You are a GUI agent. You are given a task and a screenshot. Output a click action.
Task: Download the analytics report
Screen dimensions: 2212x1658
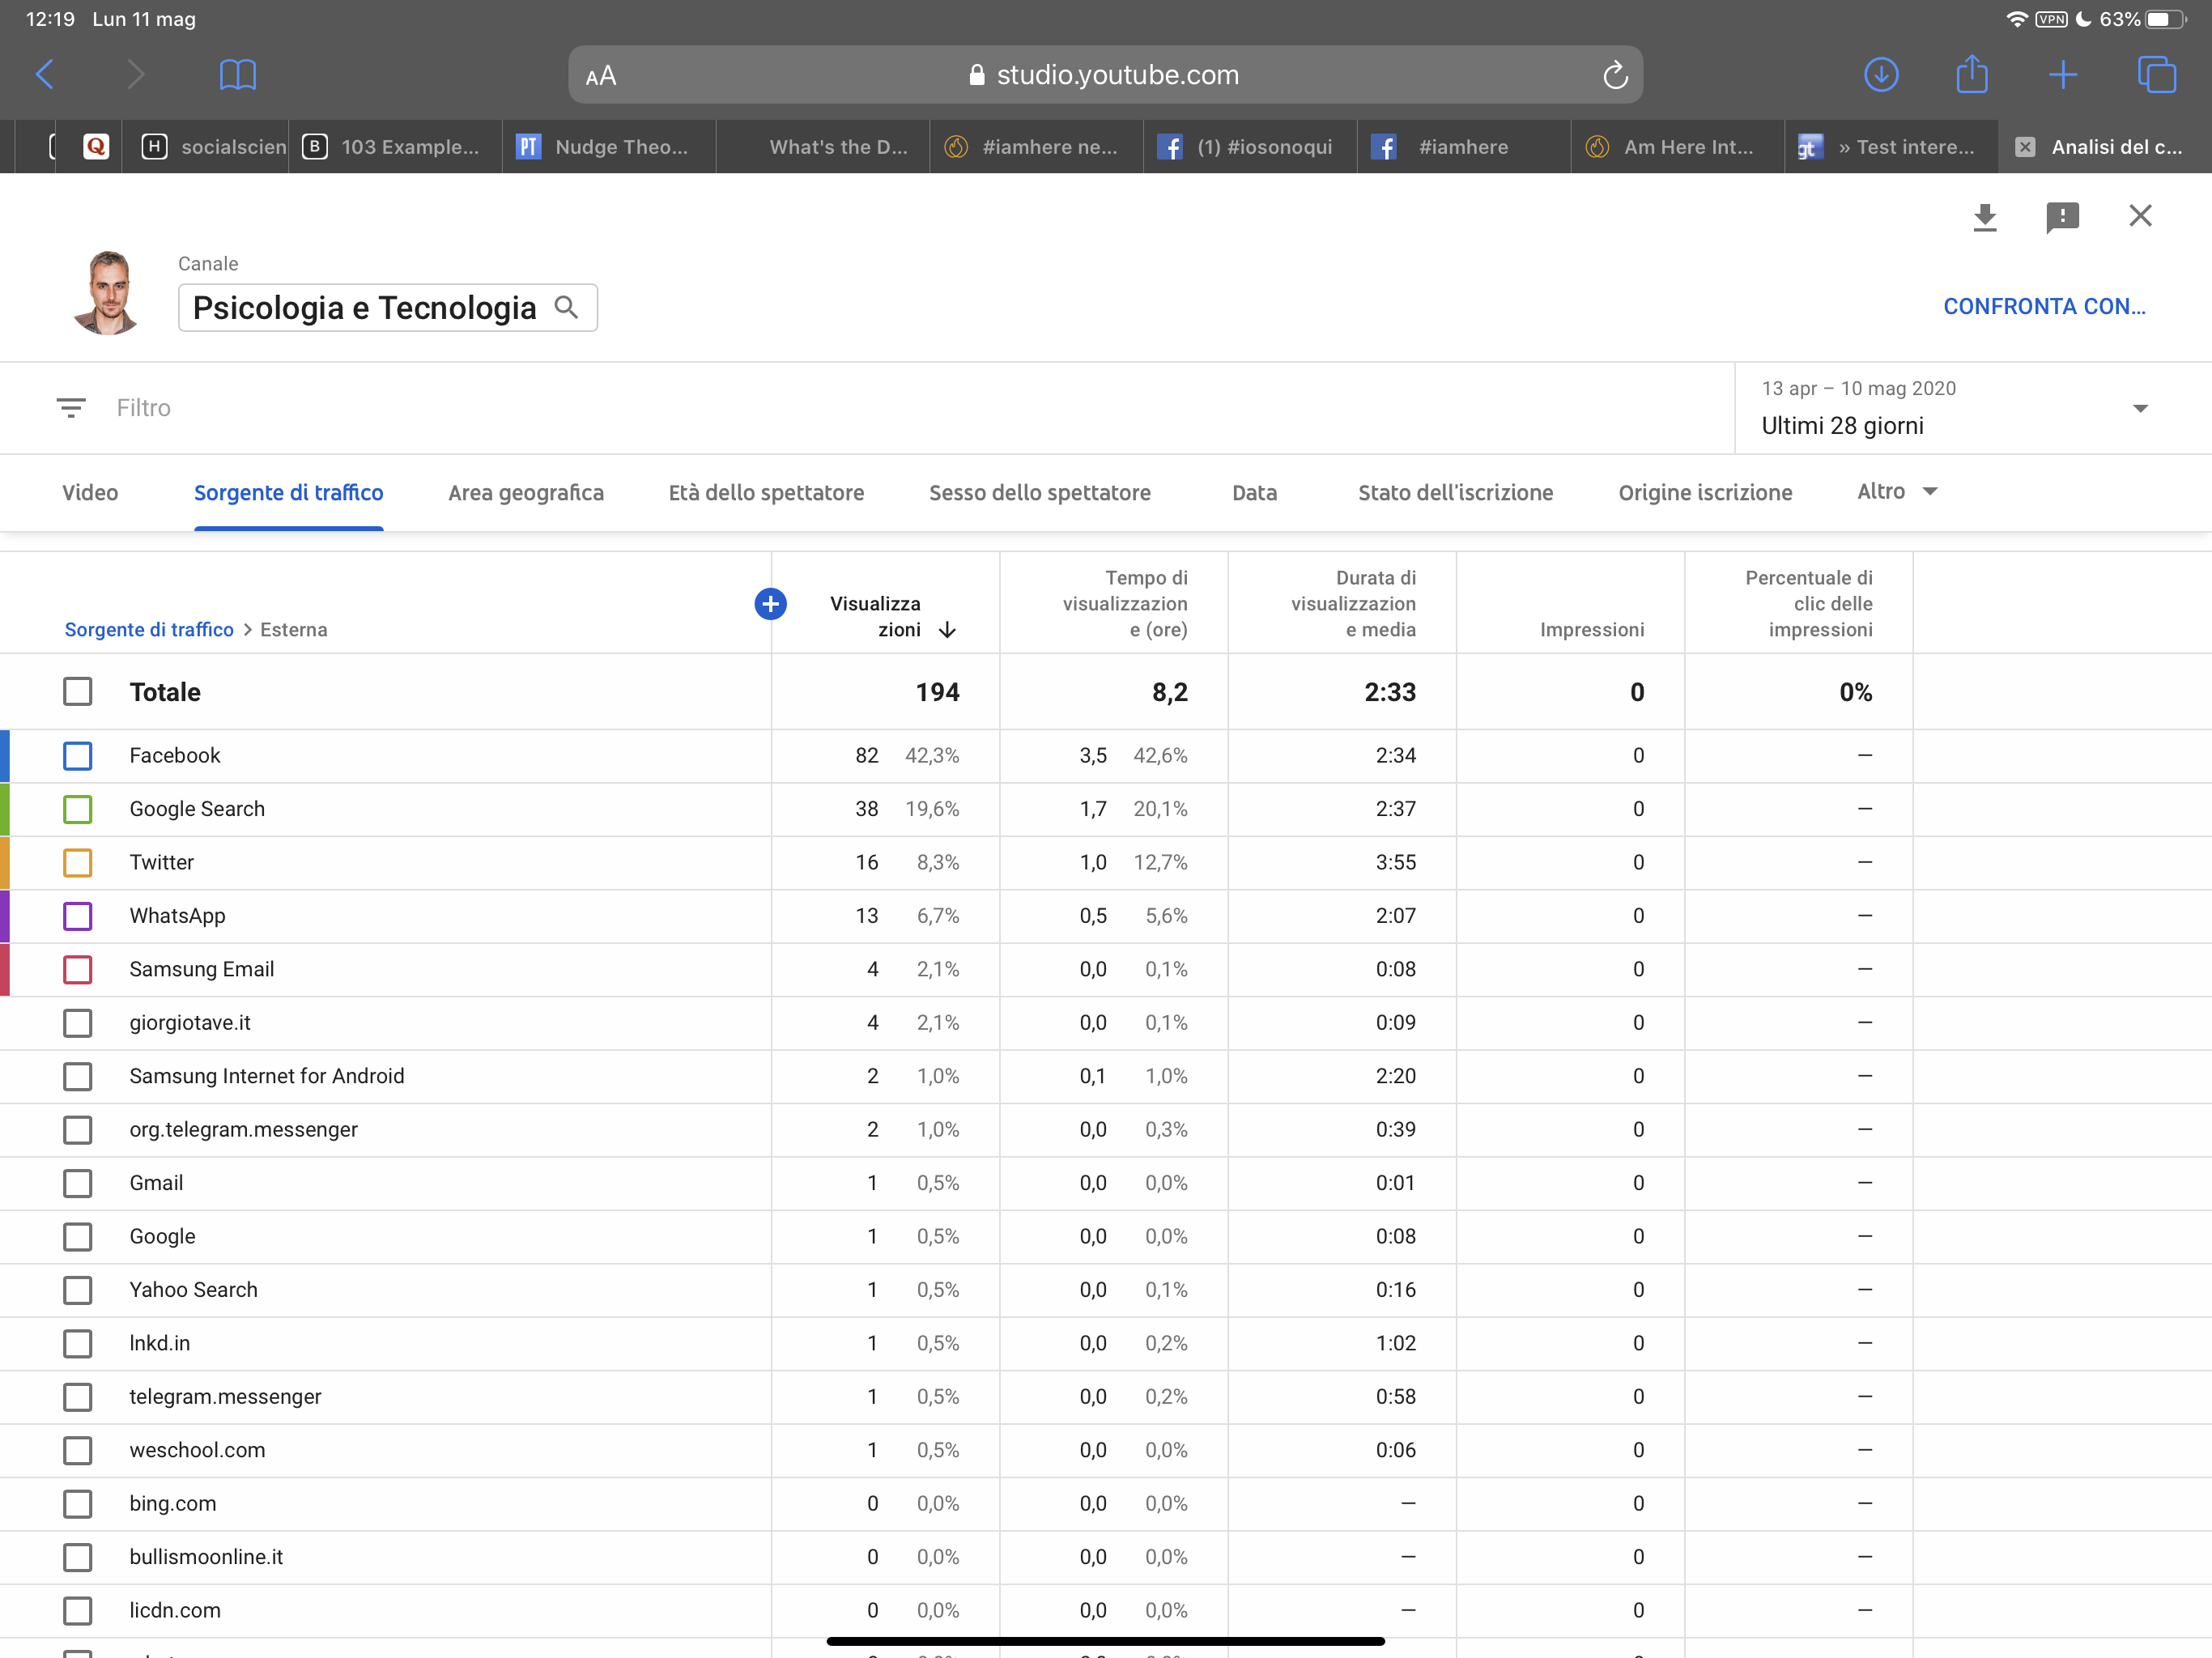[x=1984, y=217]
